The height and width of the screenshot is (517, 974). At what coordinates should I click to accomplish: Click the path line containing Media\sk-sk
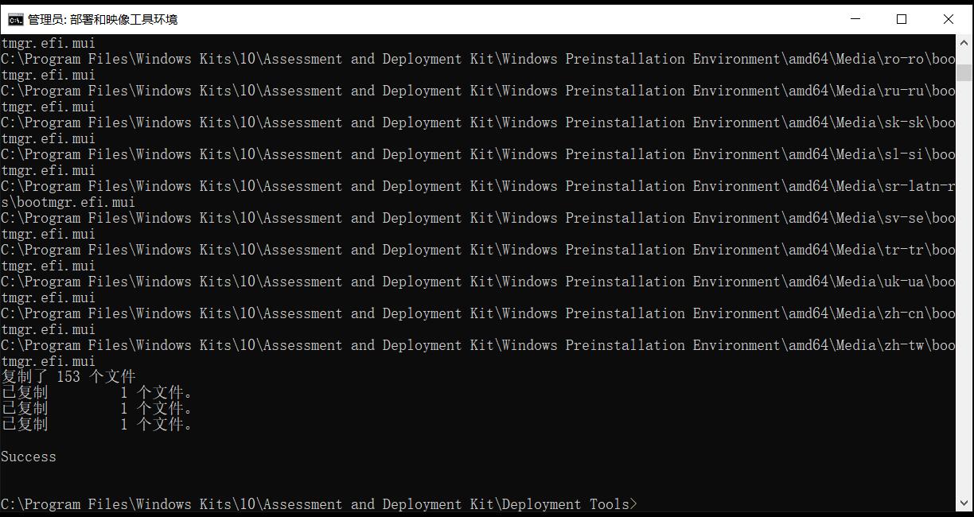click(477, 122)
